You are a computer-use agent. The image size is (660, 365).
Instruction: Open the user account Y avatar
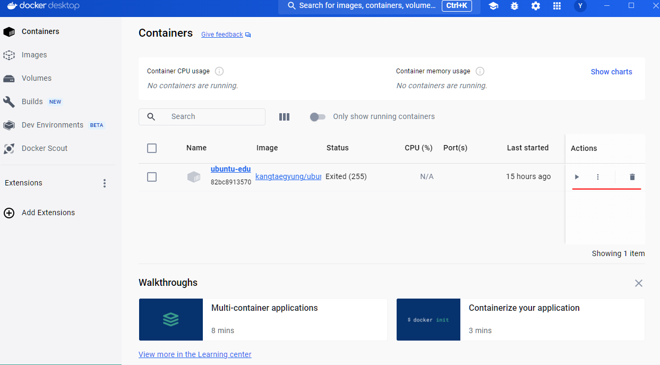click(x=580, y=6)
